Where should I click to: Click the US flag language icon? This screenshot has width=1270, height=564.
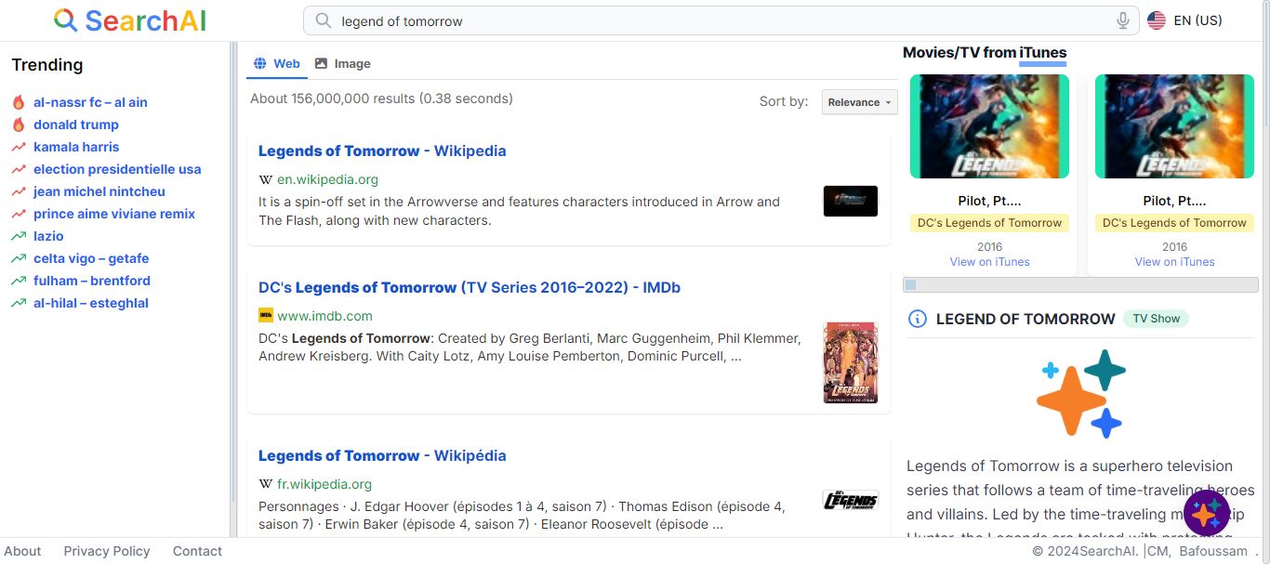1157,20
